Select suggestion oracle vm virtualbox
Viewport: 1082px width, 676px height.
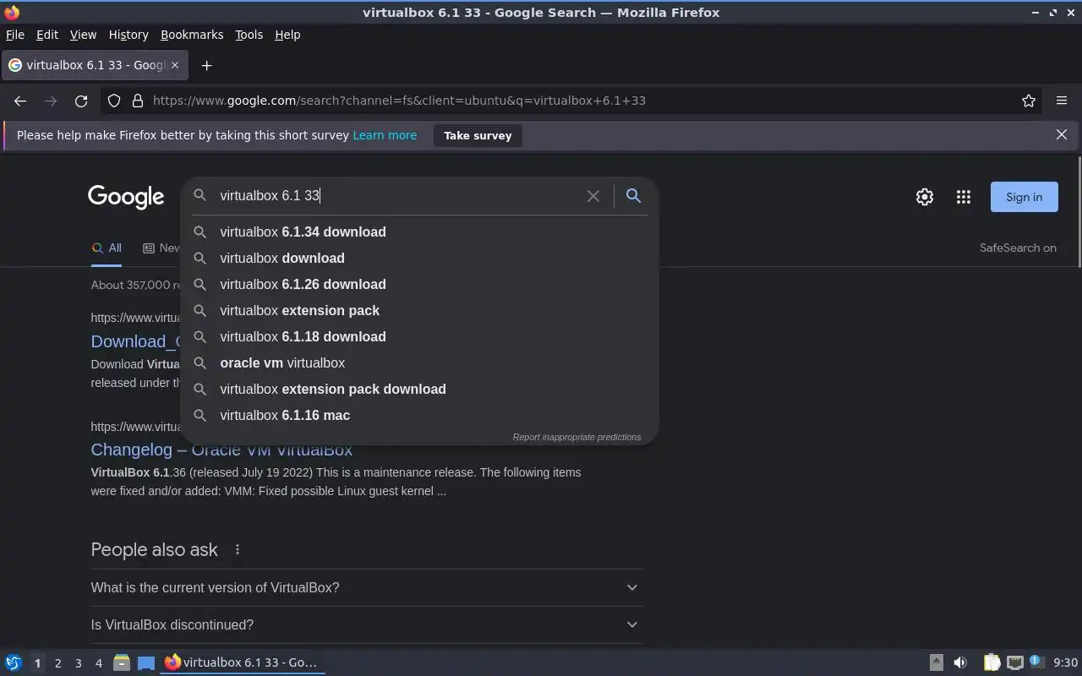419,363
